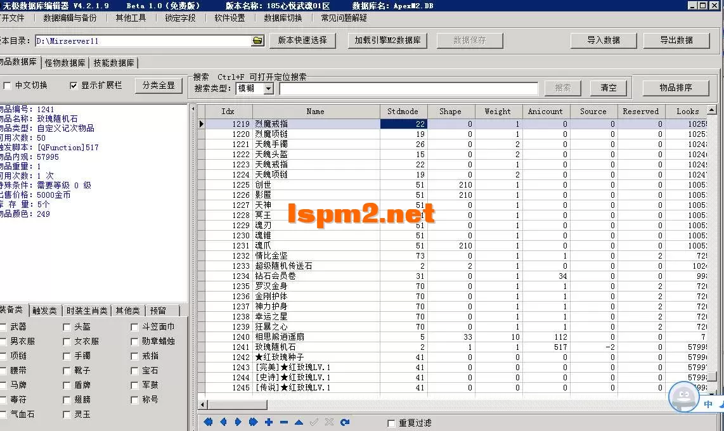Image resolution: width=724 pixels, height=431 pixels.
Task: Open 其他工具 menu
Action: (x=131, y=18)
